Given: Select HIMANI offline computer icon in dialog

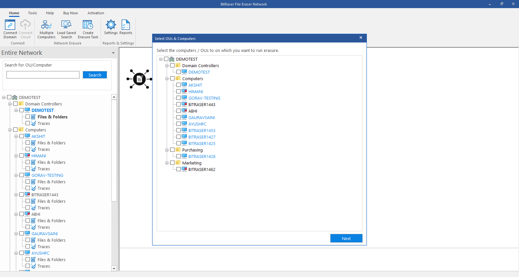Looking at the screenshot, I should (x=184, y=91).
